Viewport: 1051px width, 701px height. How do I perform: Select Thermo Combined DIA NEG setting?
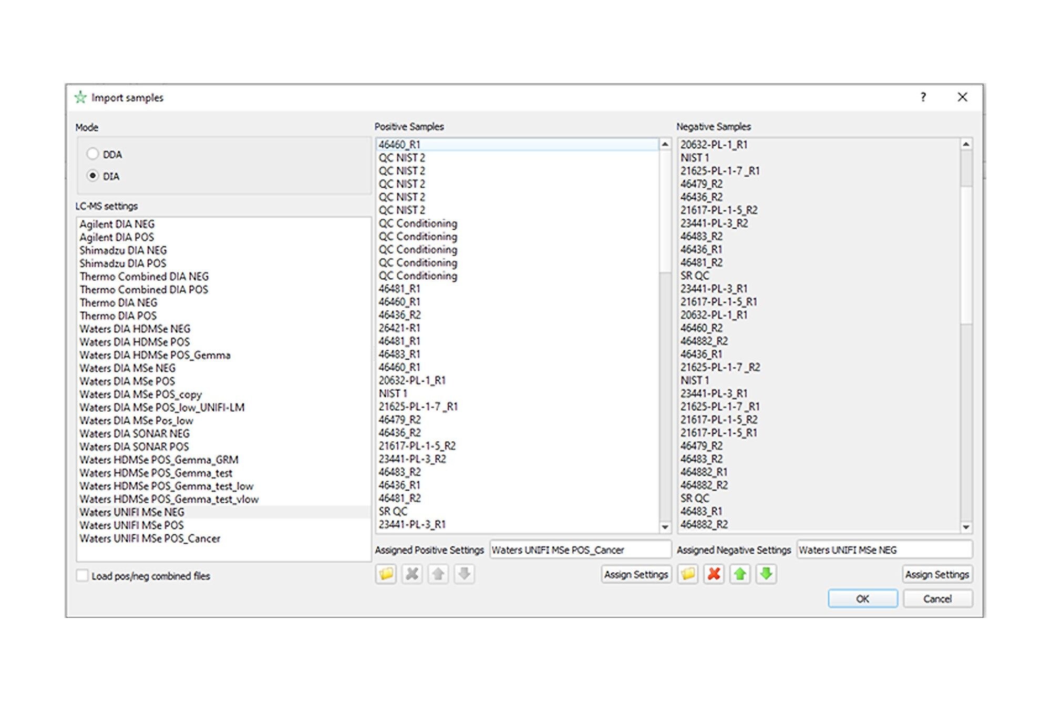pos(144,277)
